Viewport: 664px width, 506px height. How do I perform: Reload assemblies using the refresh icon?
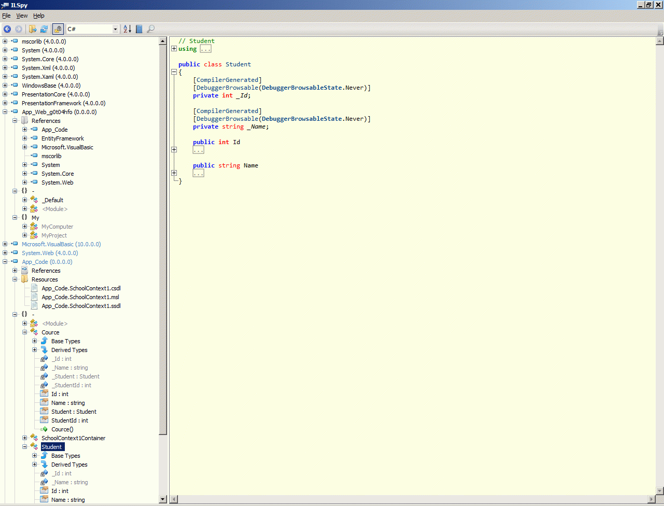44,29
